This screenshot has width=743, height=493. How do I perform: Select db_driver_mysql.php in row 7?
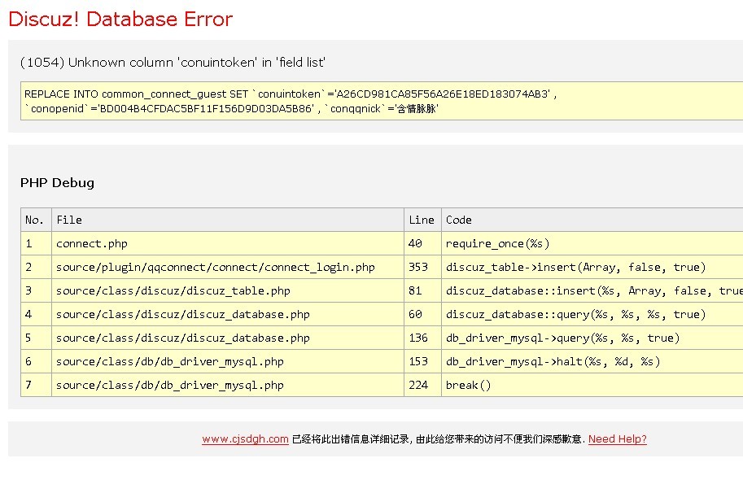pyautogui.click(x=227, y=385)
